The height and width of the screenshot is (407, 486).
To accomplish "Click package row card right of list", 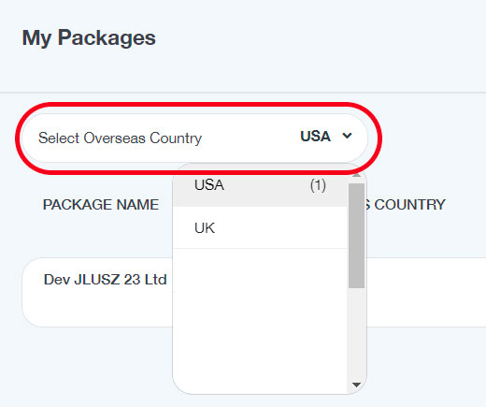I will pos(426,292).
